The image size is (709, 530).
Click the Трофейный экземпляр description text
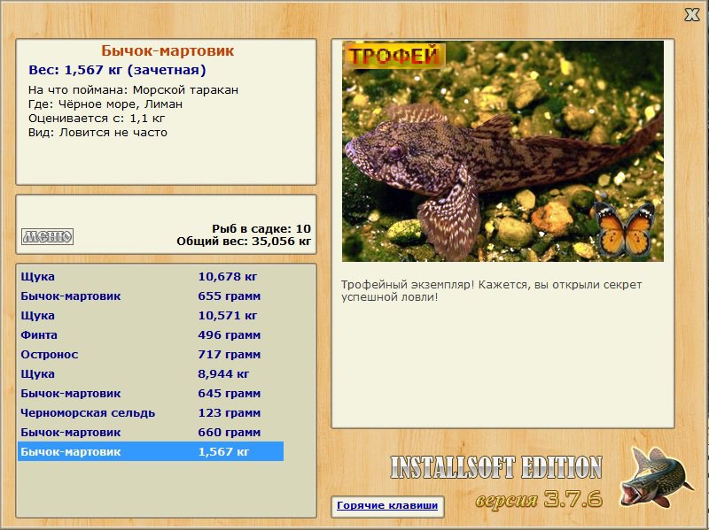(x=492, y=291)
